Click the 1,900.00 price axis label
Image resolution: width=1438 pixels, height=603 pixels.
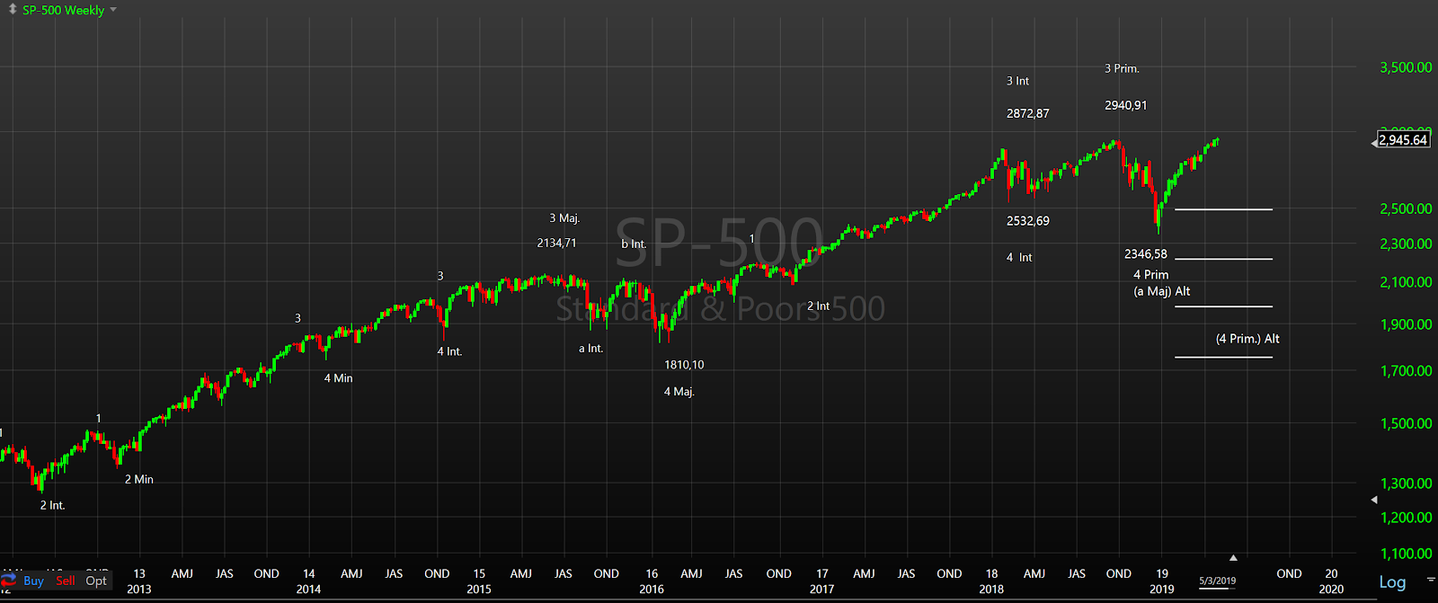1406,324
